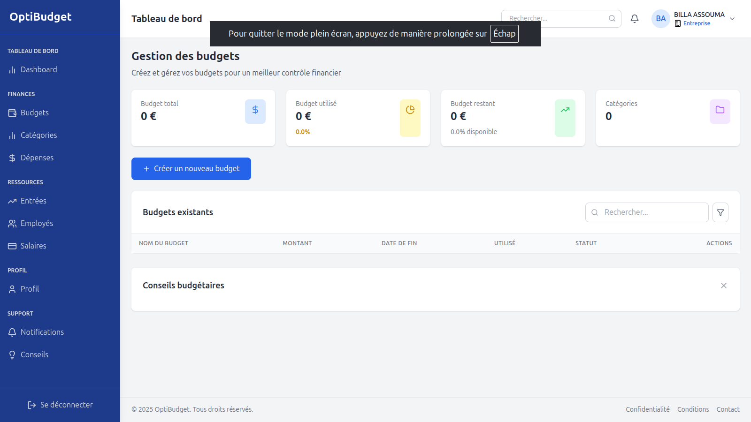Open Dépenses from the sidebar

37,158
